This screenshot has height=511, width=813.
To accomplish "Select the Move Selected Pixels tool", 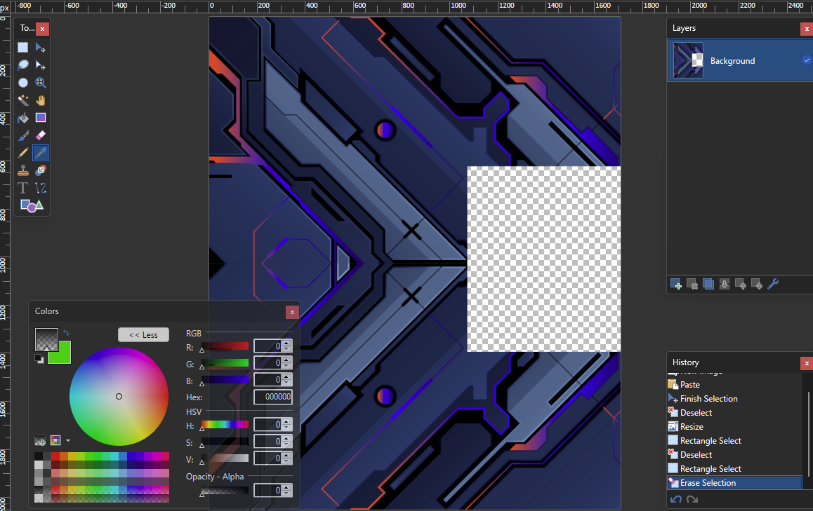I will [x=41, y=48].
